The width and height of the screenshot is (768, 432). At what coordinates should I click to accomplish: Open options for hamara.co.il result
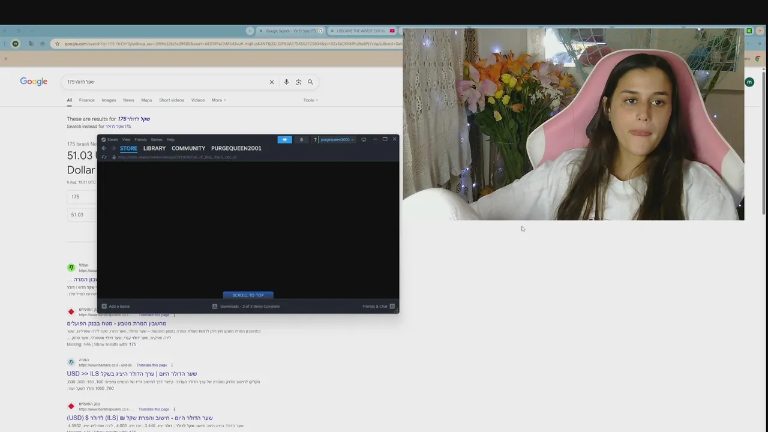click(x=172, y=365)
